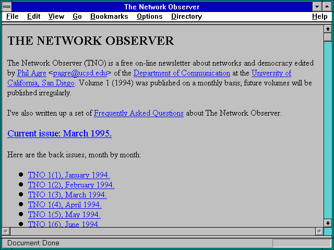Click the horizontal scrollbar left arrow
The height and width of the screenshot is (250, 334).
pyautogui.click(x=6, y=231)
